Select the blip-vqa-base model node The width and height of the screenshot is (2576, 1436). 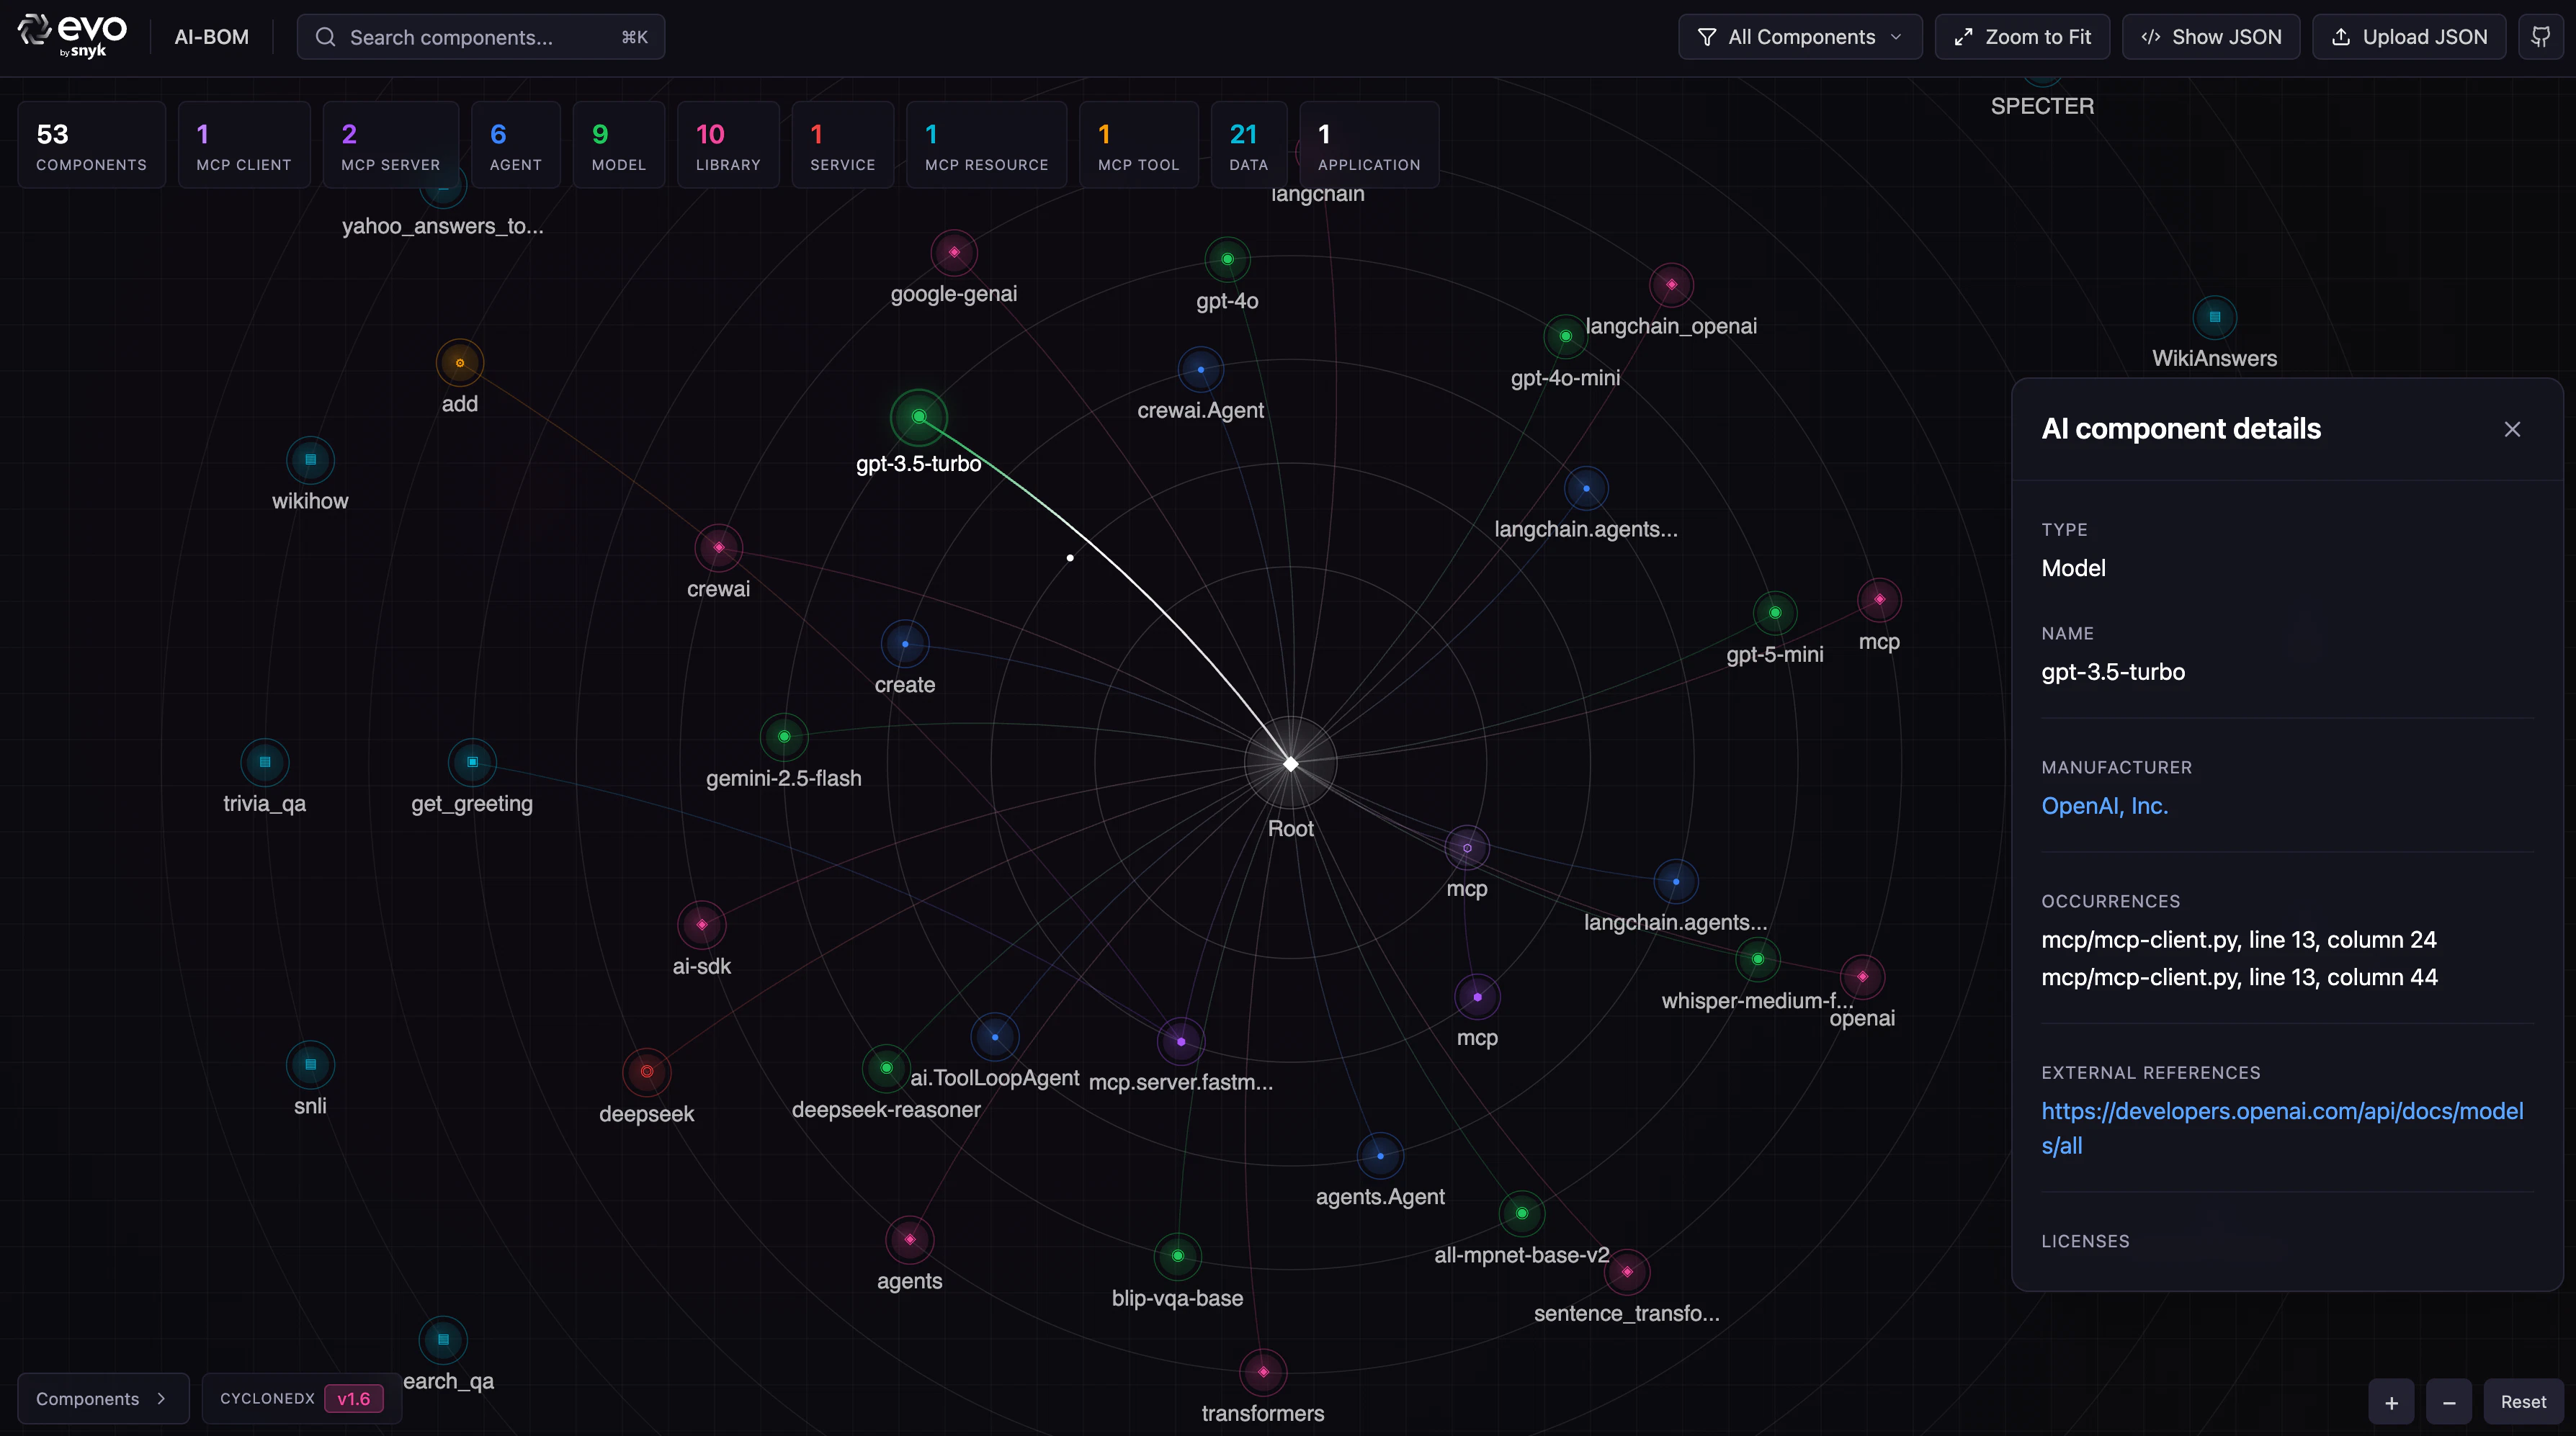(x=1178, y=1256)
